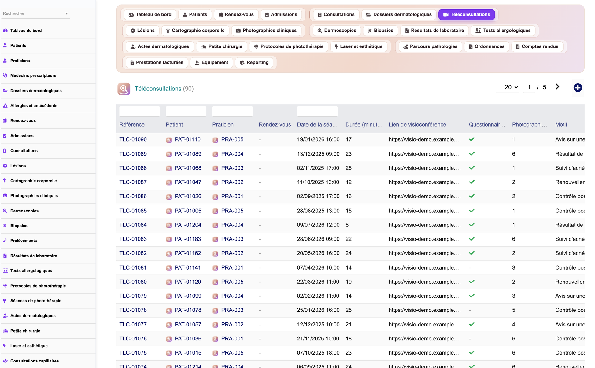This screenshot has height=368, width=595.
Task: Open Biopsies scissors icon in sidebar
Action: (5, 226)
